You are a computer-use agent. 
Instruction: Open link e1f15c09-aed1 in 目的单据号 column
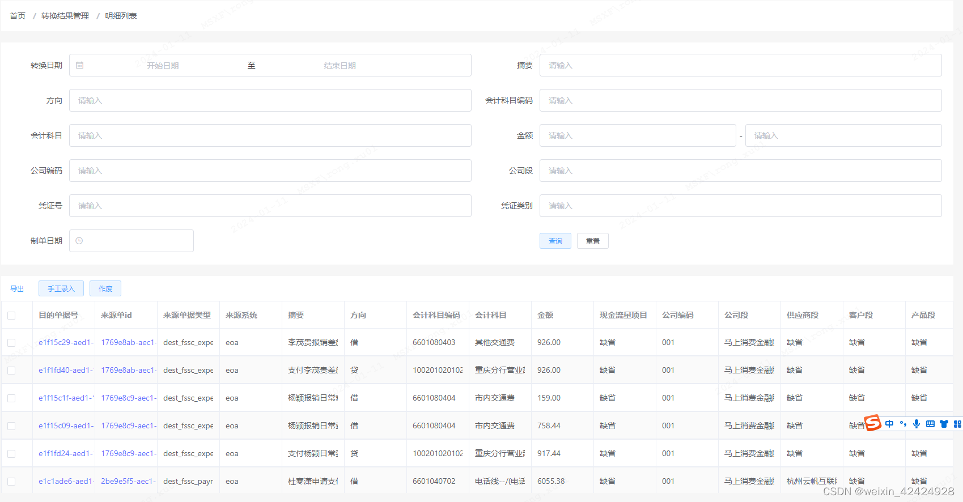point(66,426)
